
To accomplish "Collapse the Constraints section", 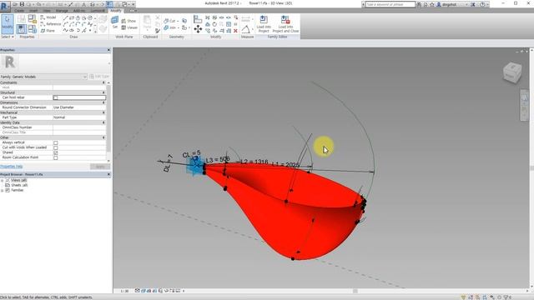I will click(x=103, y=82).
